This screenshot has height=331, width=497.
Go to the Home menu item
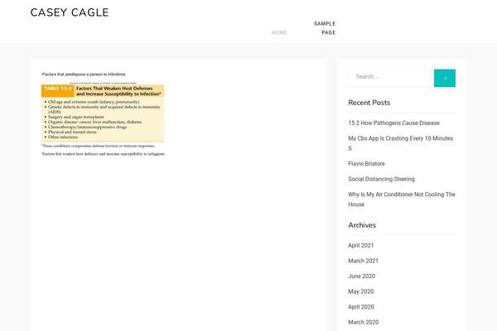pyautogui.click(x=279, y=32)
